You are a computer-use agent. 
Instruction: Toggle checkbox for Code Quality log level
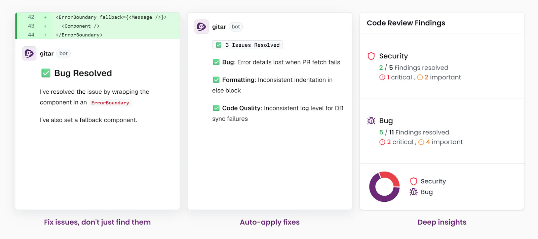[216, 108]
